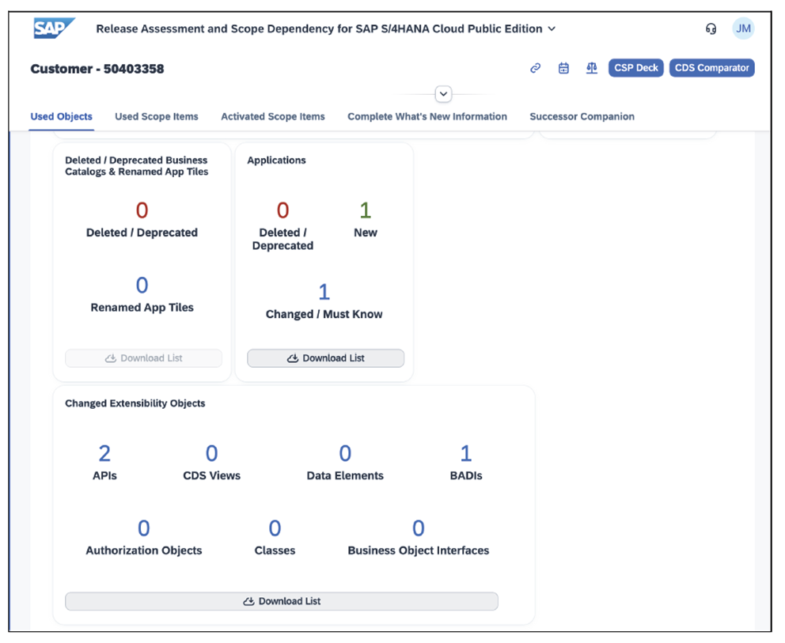Viewport: 785px width, 643px height.
Task: Click the APIs count of 2
Action: [104, 453]
